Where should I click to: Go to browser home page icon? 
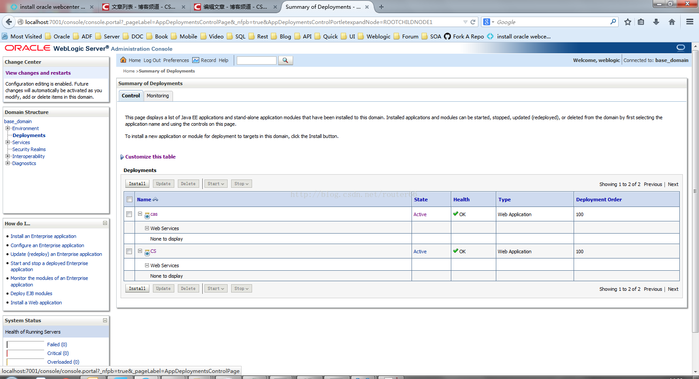[x=672, y=22]
